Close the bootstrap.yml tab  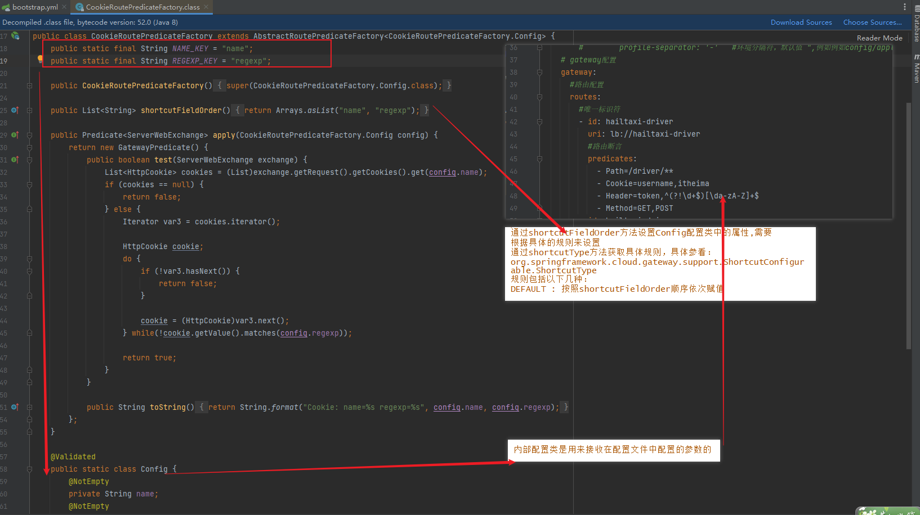pyautogui.click(x=64, y=7)
